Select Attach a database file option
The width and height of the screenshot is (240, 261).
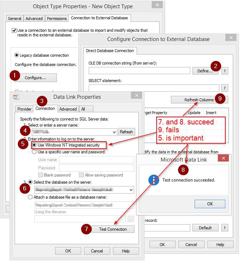30,197
